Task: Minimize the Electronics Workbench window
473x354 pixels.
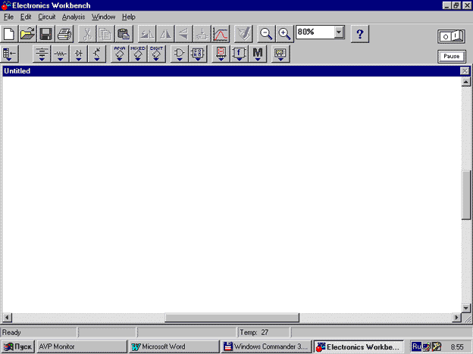Action: [446, 5]
